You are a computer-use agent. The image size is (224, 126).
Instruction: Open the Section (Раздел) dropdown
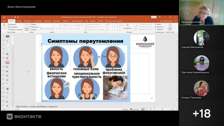click(34, 29)
